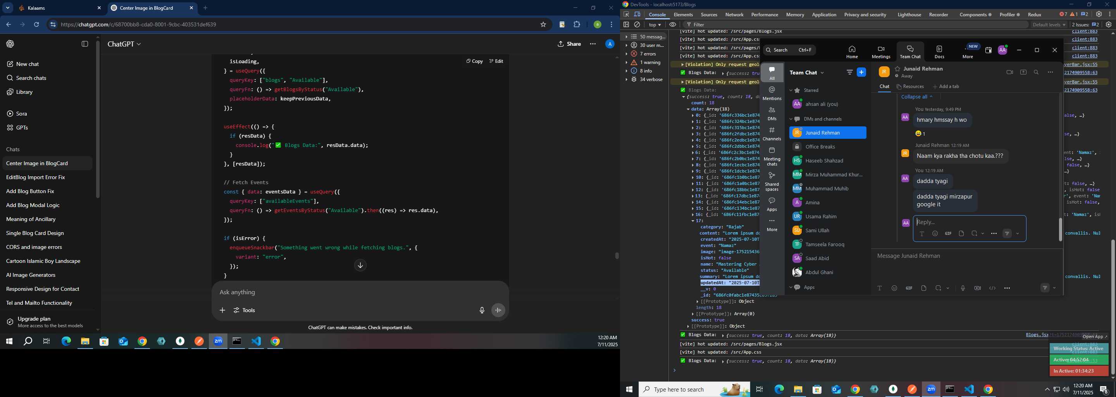Click Zoom chat messages scrollbar

1060,230
